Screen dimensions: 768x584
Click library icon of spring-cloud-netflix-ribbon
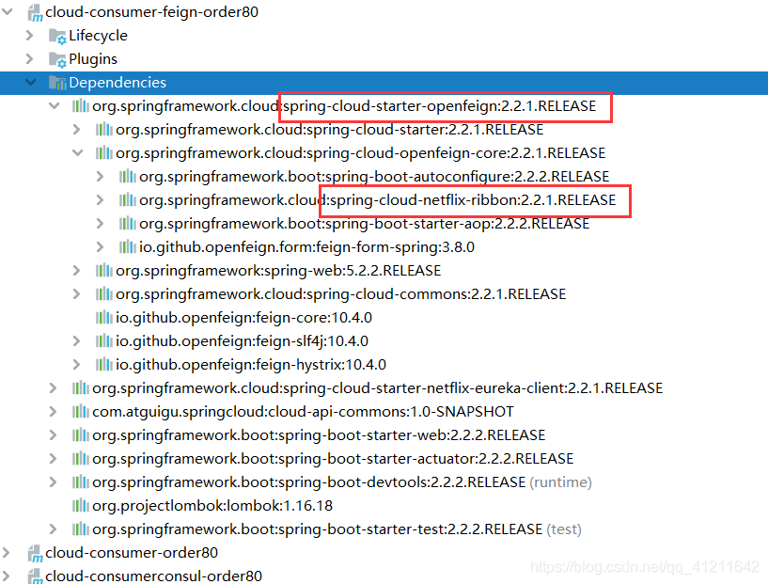pos(127,200)
